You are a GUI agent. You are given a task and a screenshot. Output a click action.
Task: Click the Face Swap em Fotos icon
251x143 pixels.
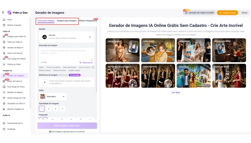(x=4, y=87)
